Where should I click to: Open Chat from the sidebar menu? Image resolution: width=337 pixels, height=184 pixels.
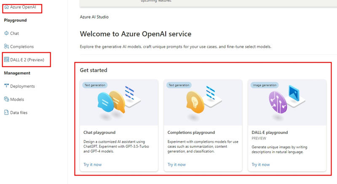tap(14, 33)
